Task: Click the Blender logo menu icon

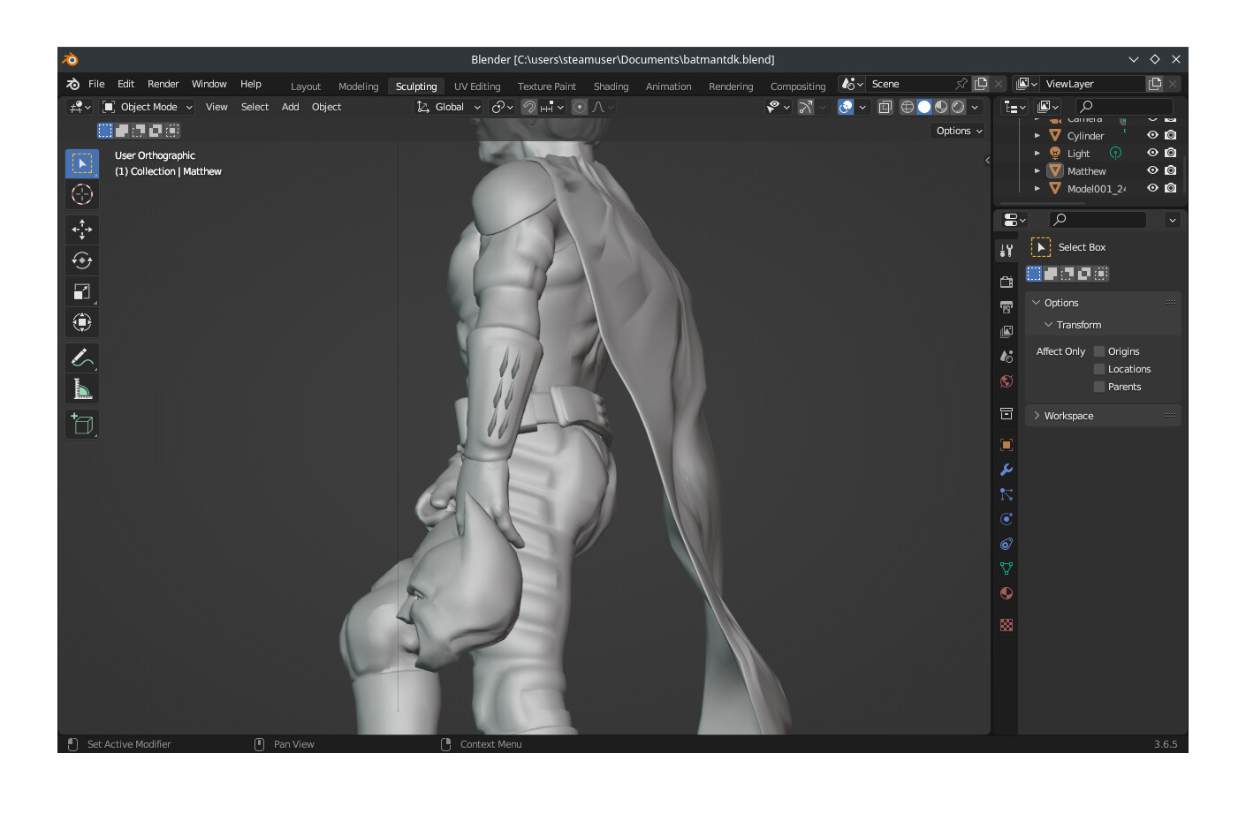Action: [72, 84]
